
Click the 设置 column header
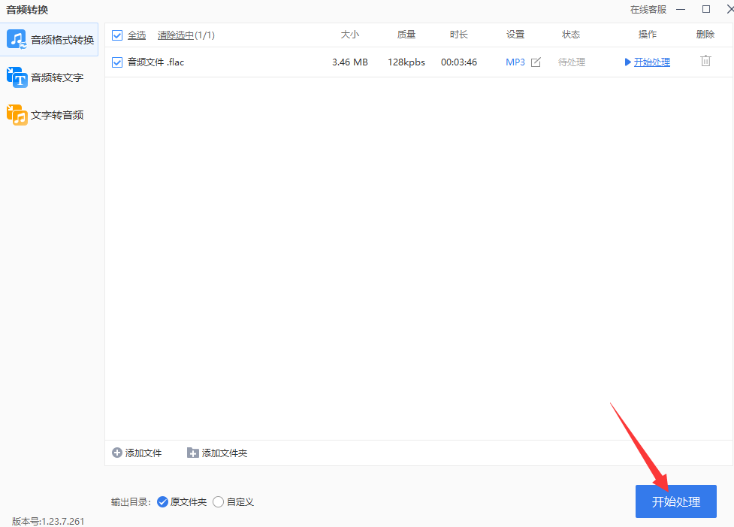[515, 34]
